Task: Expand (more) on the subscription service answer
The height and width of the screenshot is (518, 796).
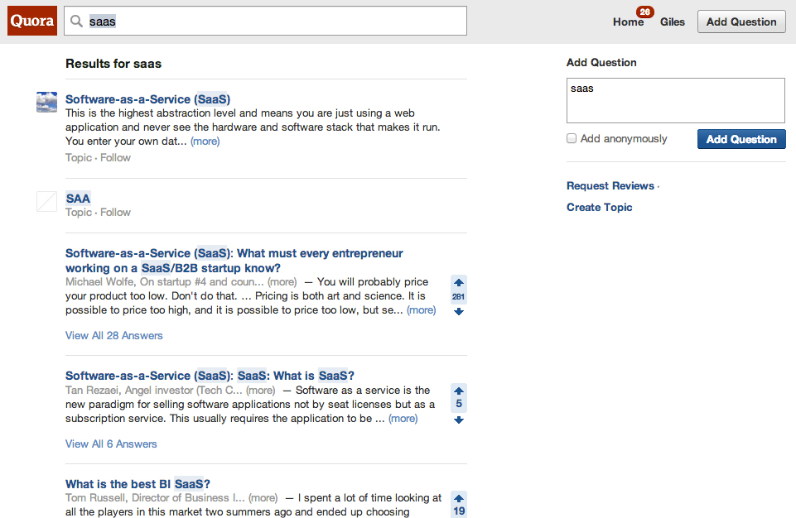Action: pyautogui.click(x=403, y=419)
